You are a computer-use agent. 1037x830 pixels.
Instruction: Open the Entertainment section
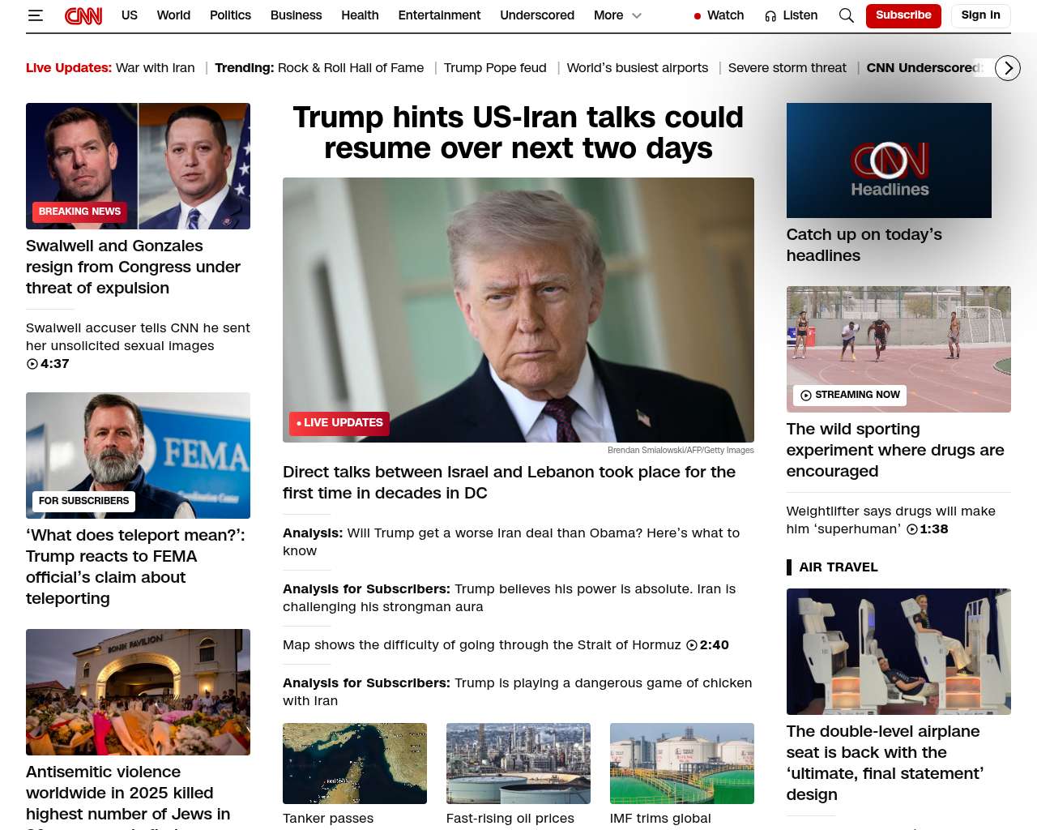439,15
